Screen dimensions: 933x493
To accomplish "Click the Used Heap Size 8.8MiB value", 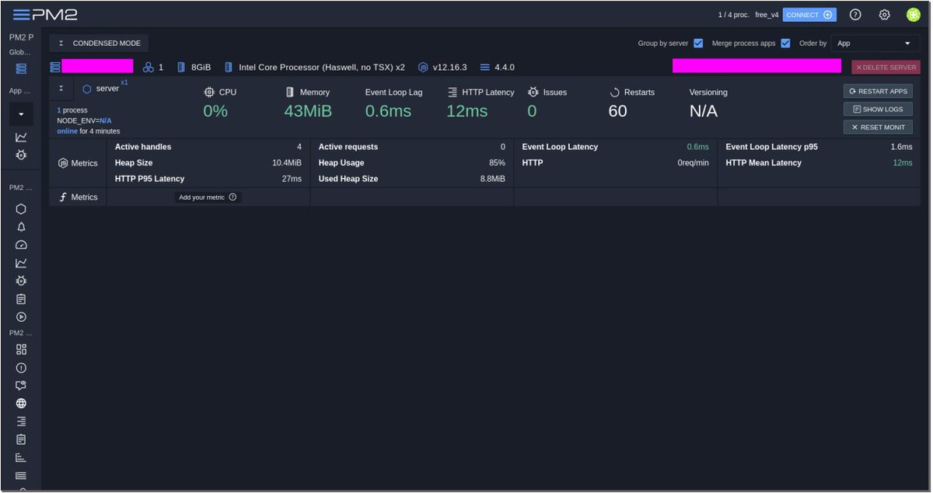I will (492, 179).
